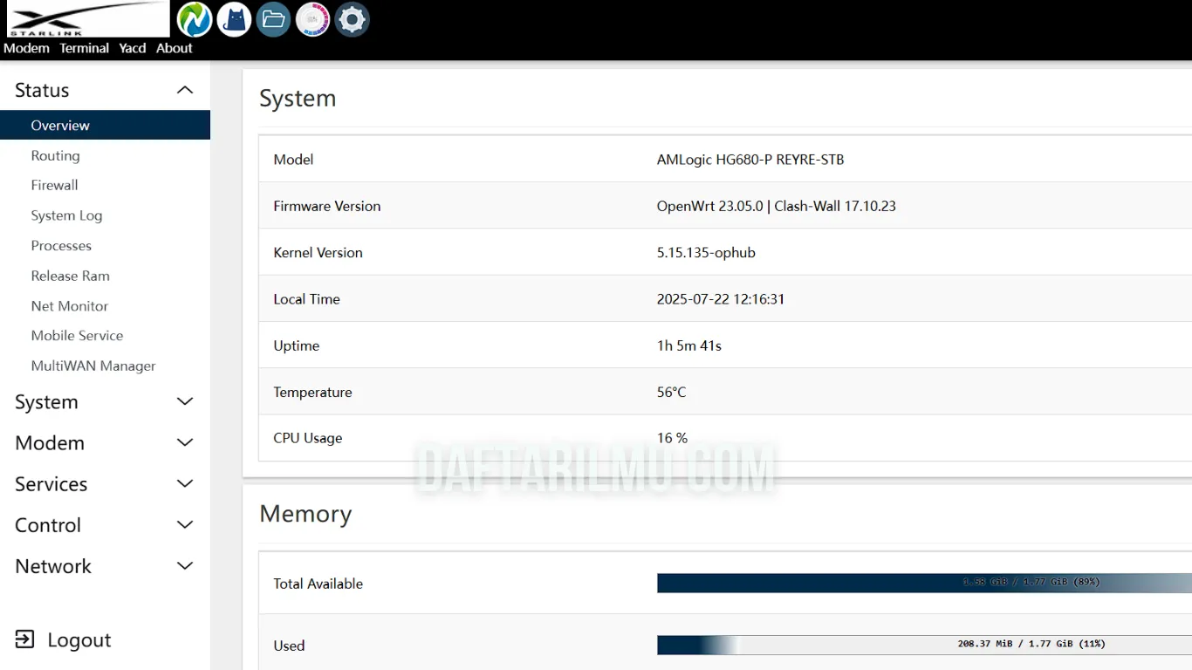Open the green and blue arrows icon
The height and width of the screenshot is (670, 1192).
pos(195,19)
